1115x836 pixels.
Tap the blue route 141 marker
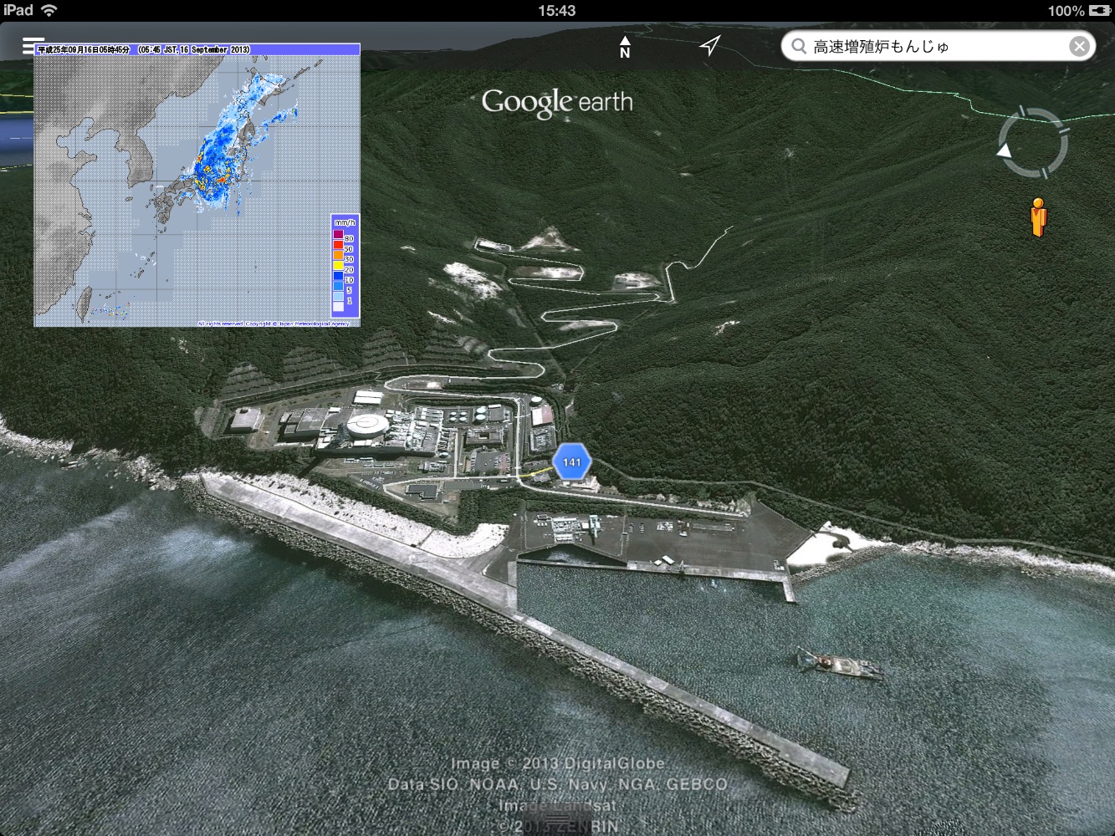tap(572, 461)
